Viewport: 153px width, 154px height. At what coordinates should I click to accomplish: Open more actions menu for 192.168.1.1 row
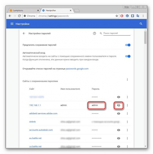click(x=127, y=105)
